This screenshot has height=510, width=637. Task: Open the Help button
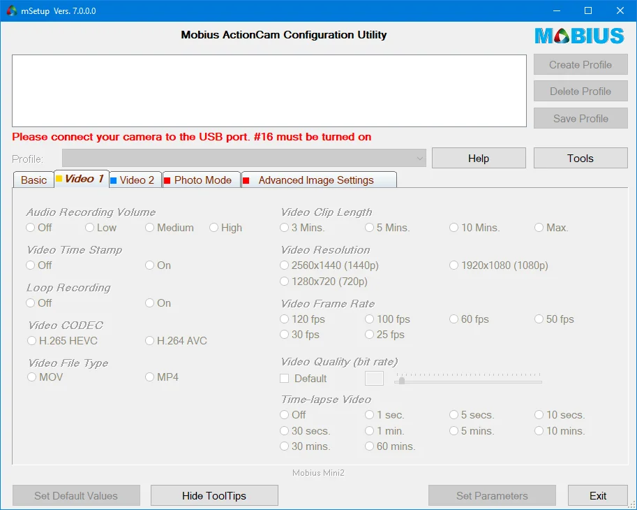pyautogui.click(x=479, y=158)
